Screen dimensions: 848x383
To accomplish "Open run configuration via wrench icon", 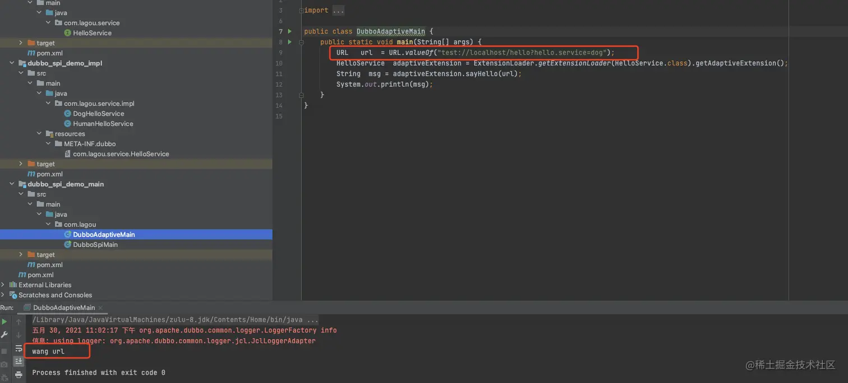I will coord(4,335).
